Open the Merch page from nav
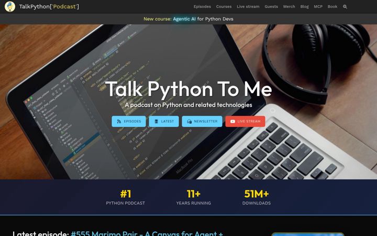Viewport: 377px width, 236px height. click(289, 6)
